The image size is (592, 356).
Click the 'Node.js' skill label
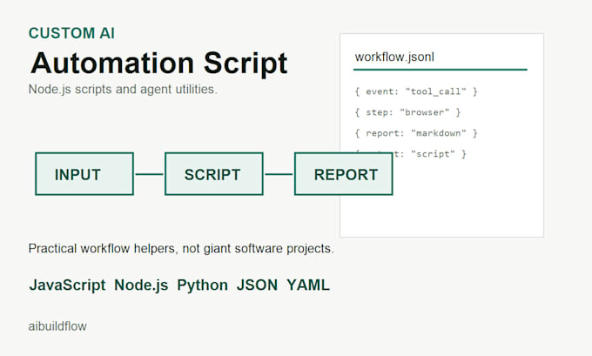[141, 285]
